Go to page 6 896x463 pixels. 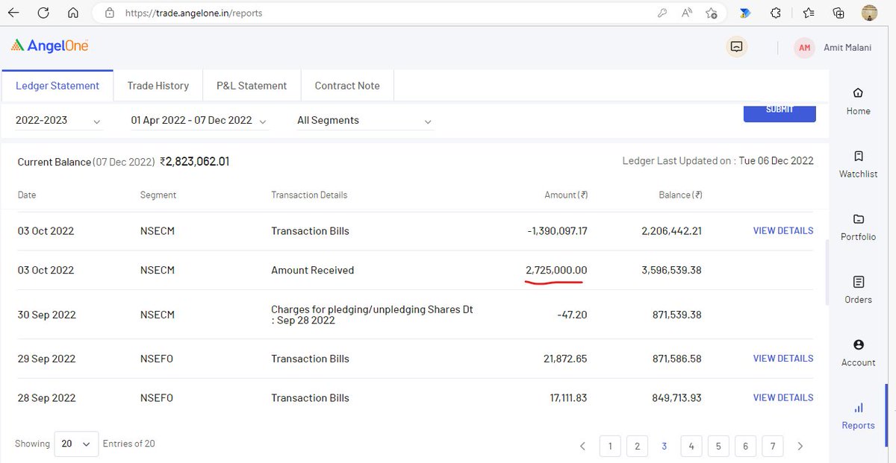[745, 446]
